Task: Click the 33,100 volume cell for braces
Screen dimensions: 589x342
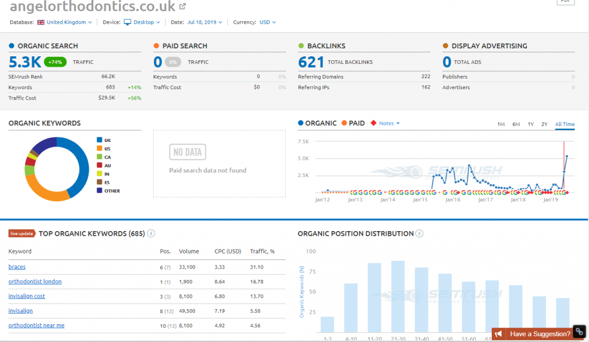Action: coord(187,267)
